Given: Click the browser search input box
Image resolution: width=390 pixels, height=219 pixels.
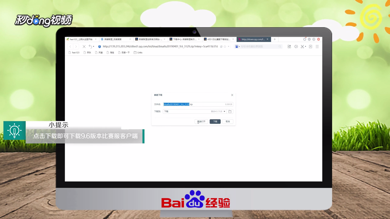Looking at the screenshot, I should [x=259, y=47].
